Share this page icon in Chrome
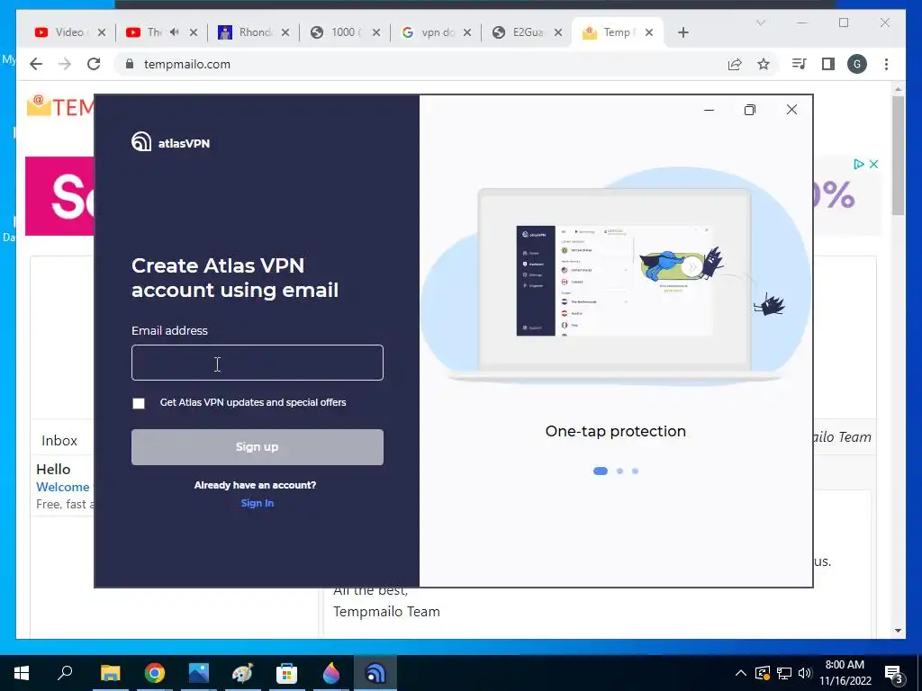 coord(735,64)
